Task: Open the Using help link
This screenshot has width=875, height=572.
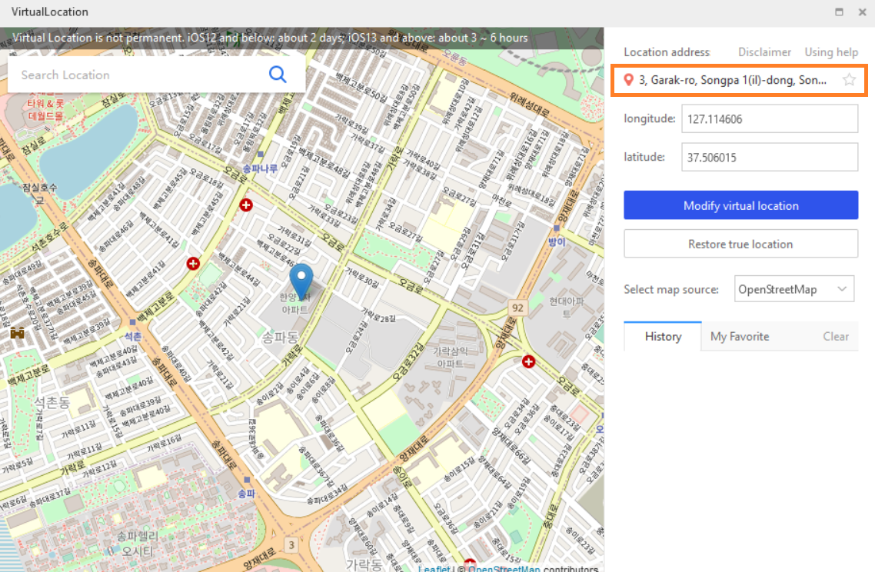Action: pos(831,52)
